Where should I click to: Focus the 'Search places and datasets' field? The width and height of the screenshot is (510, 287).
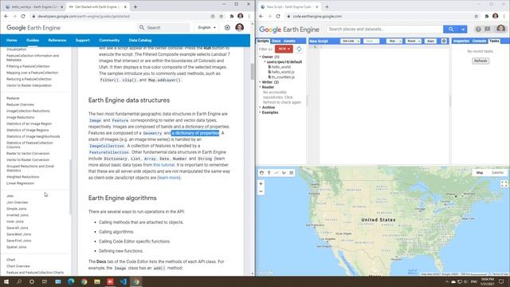click(x=385, y=29)
